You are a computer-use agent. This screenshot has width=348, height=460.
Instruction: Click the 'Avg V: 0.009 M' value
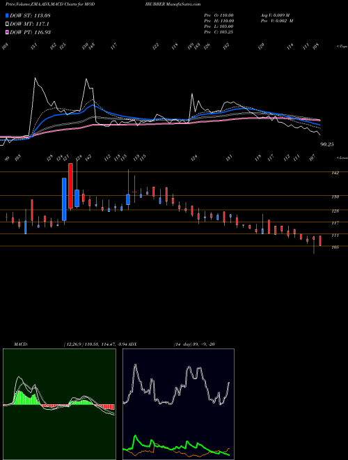click(x=275, y=15)
